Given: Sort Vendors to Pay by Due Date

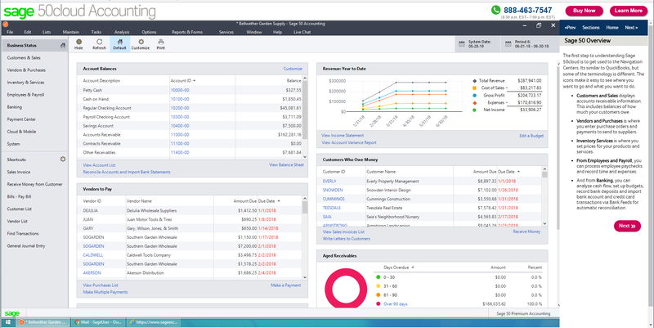Looking at the screenshot, I should [269, 200].
